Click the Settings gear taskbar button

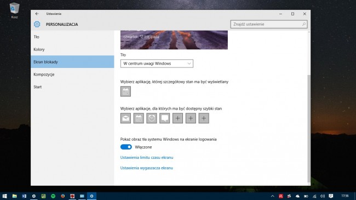(x=91, y=196)
